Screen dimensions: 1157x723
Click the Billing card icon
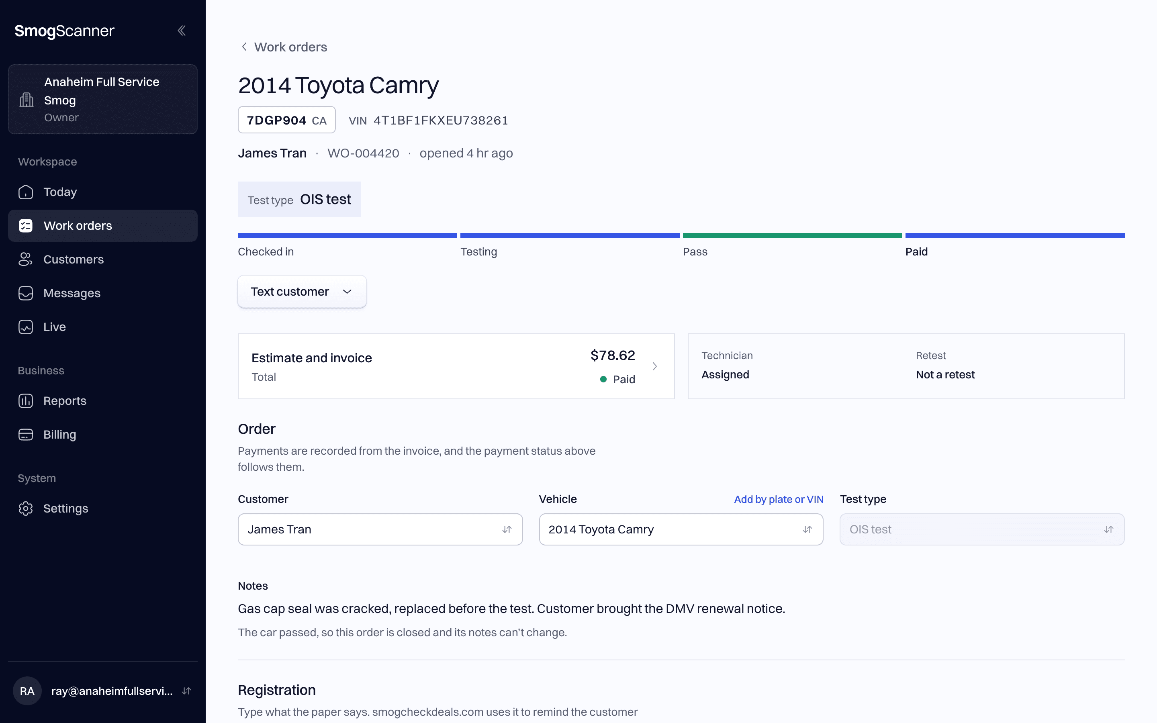[x=26, y=434]
